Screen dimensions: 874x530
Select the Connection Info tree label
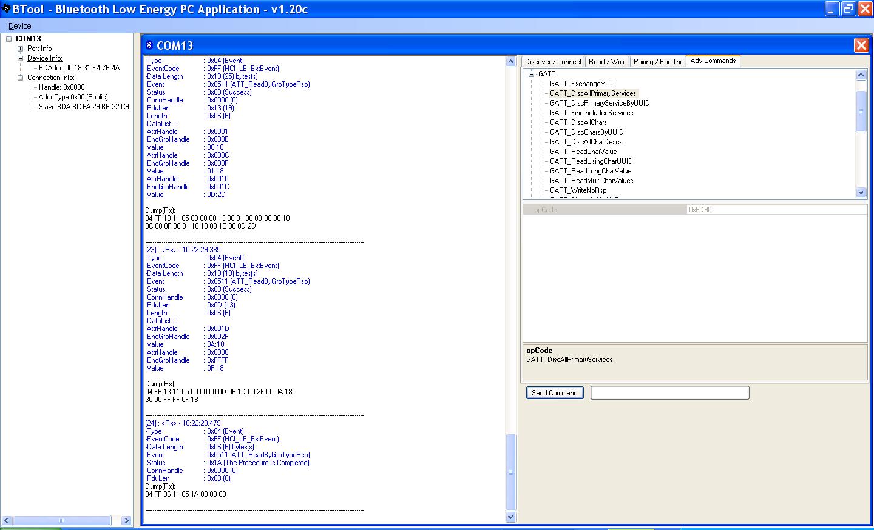tap(51, 78)
